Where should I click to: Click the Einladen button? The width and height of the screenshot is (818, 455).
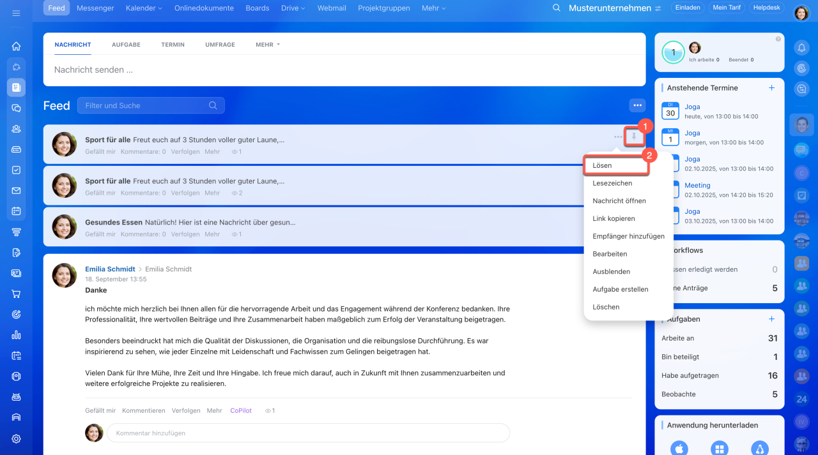[x=687, y=8]
